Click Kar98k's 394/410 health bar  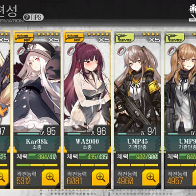(x=43, y=157)
